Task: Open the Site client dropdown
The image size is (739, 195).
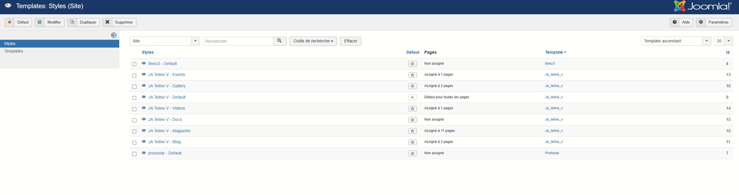Action: click(165, 41)
